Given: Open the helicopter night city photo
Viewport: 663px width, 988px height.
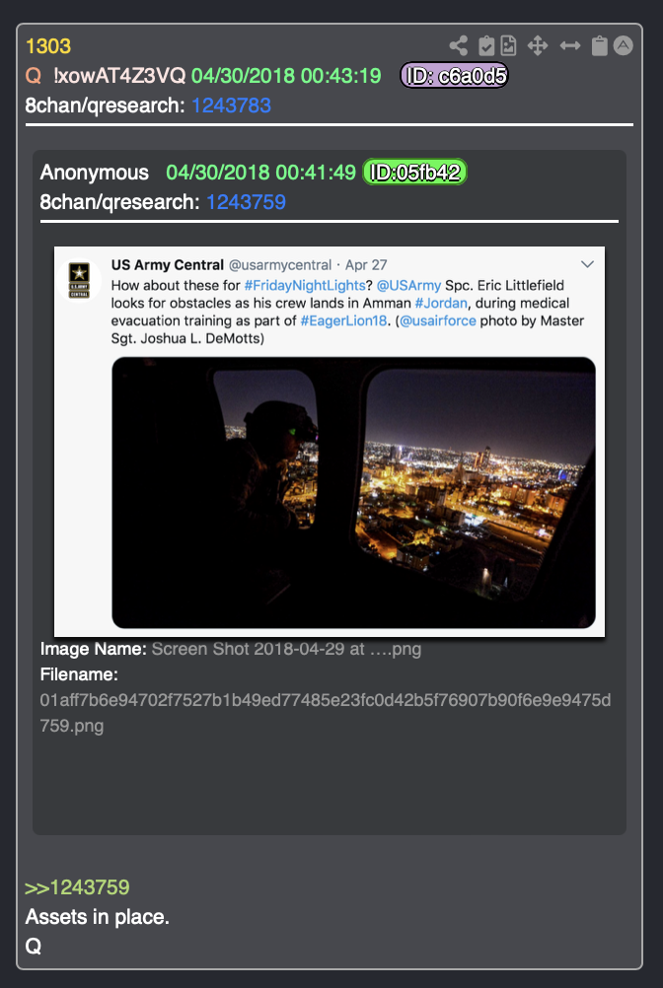Looking at the screenshot, I should (x=353, y=493).
